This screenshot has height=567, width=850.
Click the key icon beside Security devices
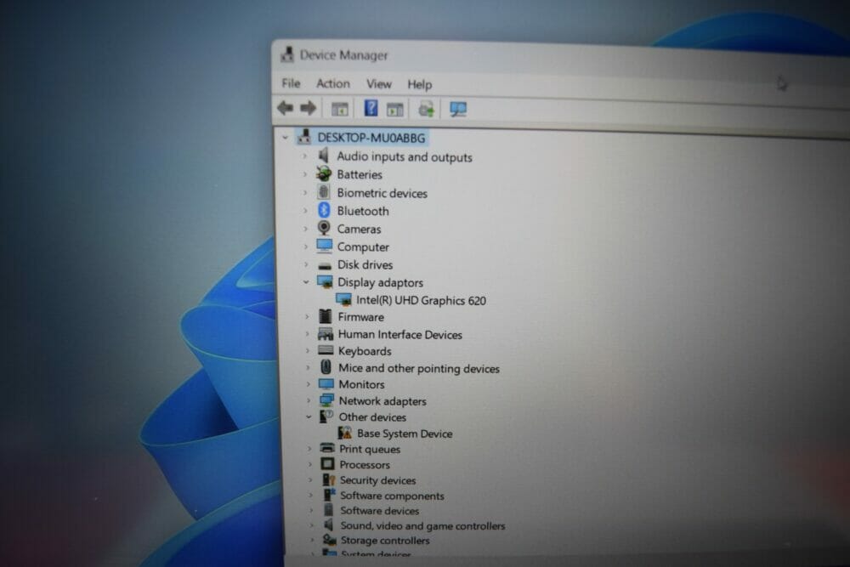[328, 479]
